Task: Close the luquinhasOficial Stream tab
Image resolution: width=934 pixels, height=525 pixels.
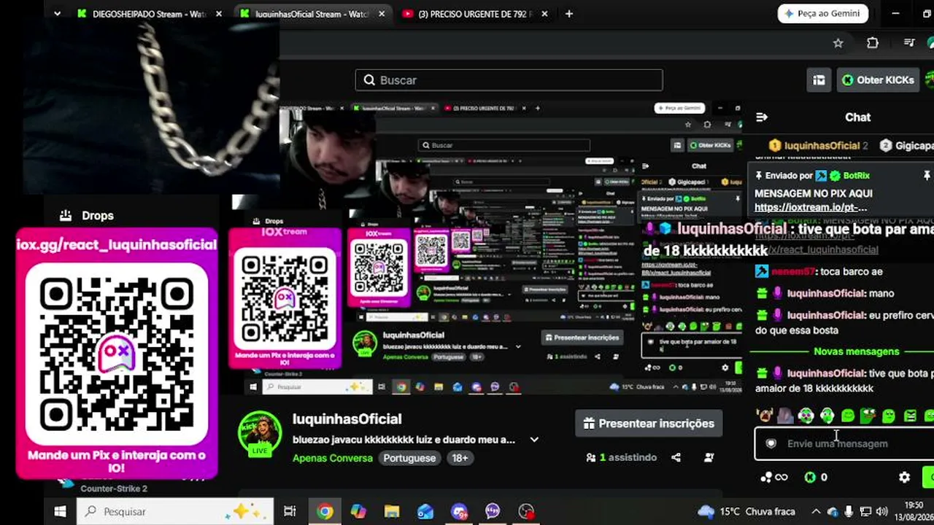Action: (x=382, y=14)
